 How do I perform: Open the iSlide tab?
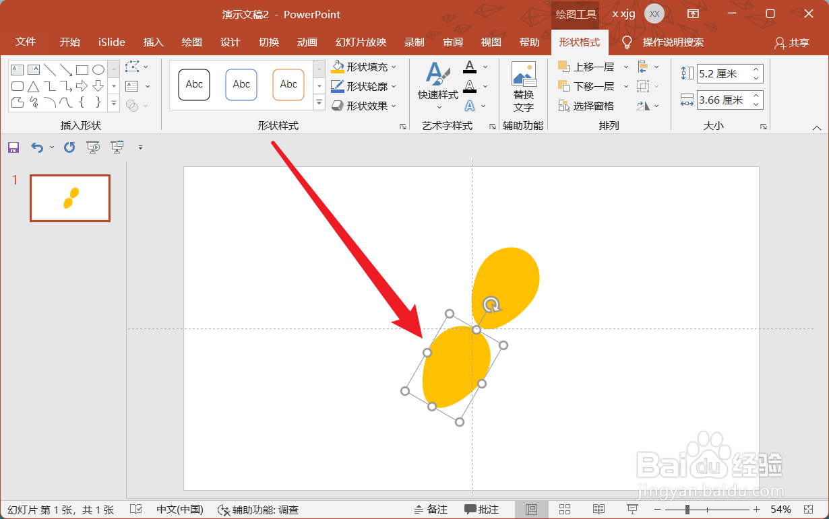tap(112, 42)
